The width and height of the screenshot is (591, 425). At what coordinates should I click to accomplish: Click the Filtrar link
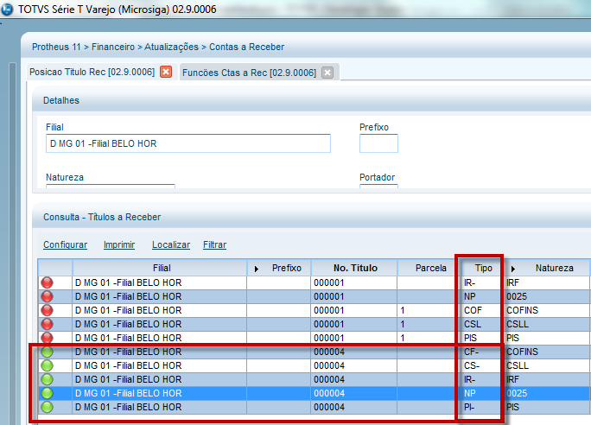tap(215, 244)
